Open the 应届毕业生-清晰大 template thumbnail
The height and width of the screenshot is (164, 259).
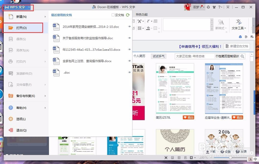tap(224, 88)
